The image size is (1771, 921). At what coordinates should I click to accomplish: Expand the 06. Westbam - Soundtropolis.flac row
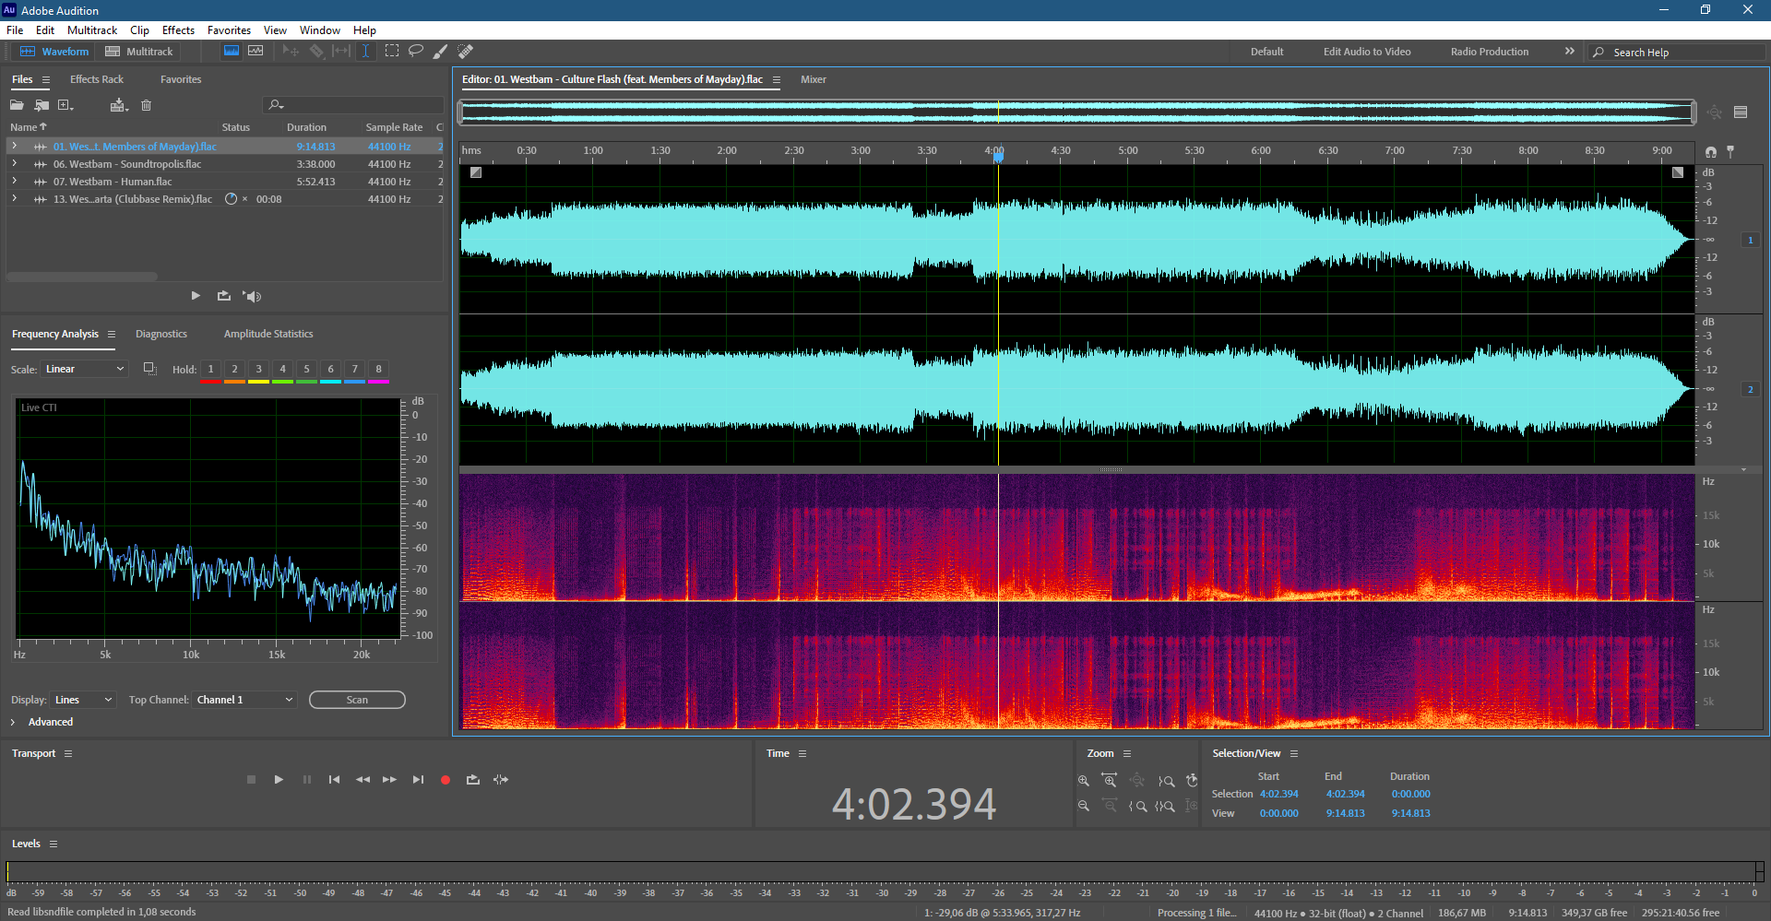(14, 164)
